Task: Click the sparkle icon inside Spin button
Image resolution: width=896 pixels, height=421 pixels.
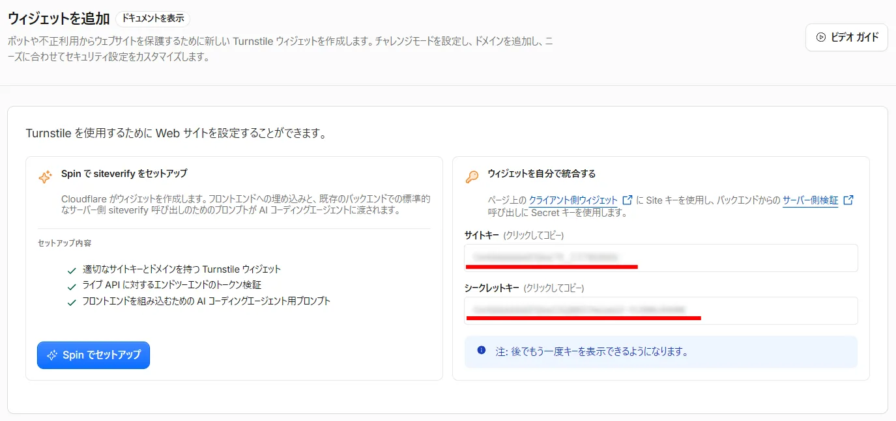Action: coord(53,355)
